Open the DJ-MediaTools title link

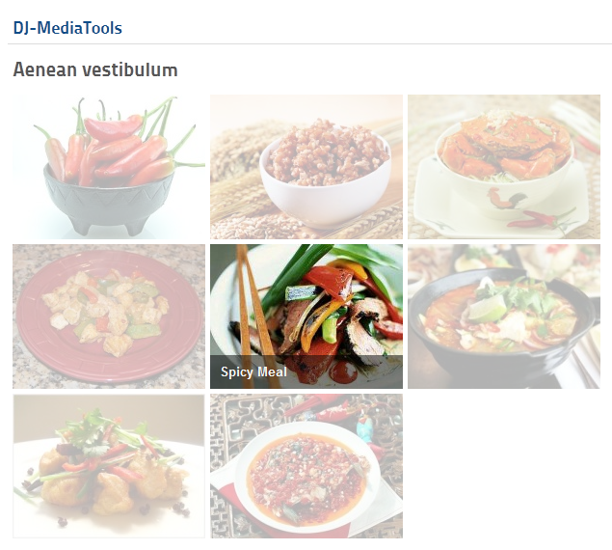click(x=67, y=28)
